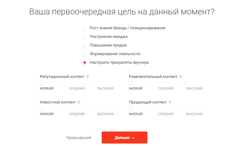The height and width of the screenshot is (146, 243).
Task: Set Развлекательный контент to ВЫСОКИЙ
Action: point(194,88)
